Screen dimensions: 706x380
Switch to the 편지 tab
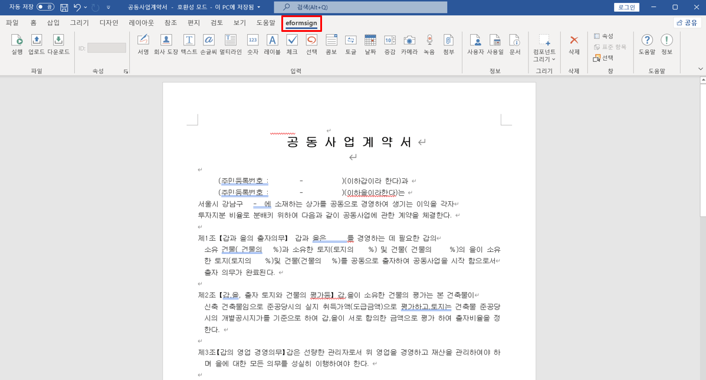click(193, 23)
